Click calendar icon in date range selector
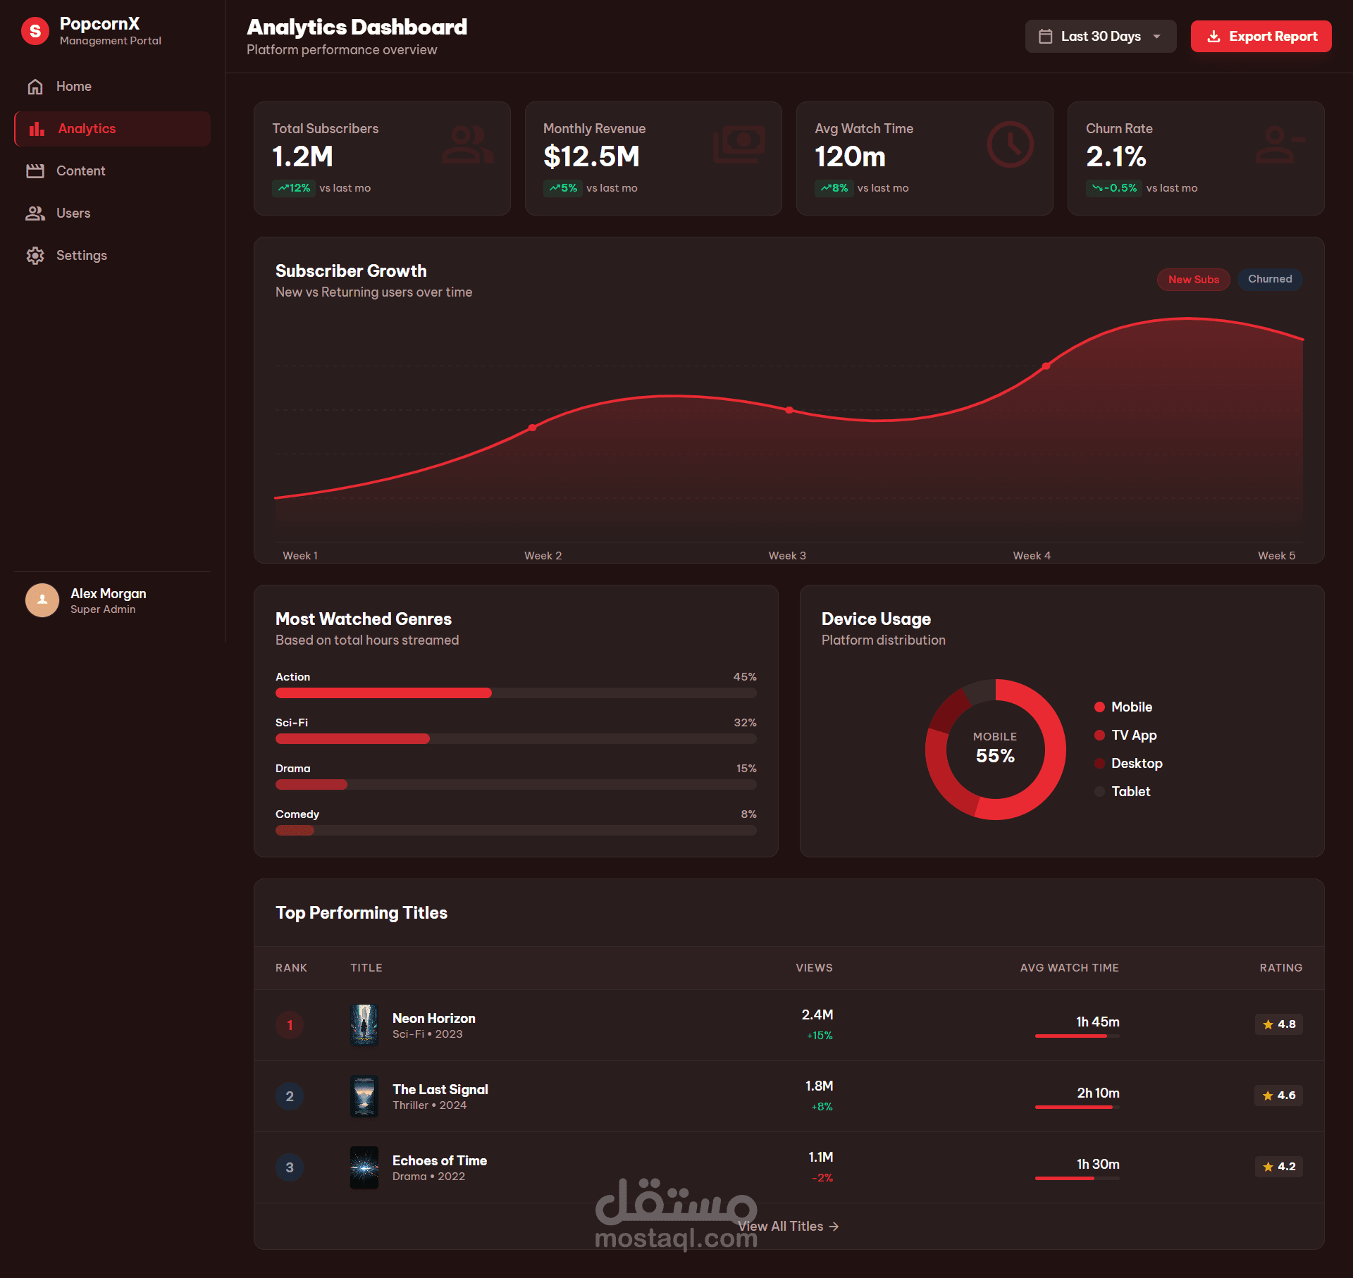The height and width of the screenshot is (1278, 1353). click(x=1046, y=37)
